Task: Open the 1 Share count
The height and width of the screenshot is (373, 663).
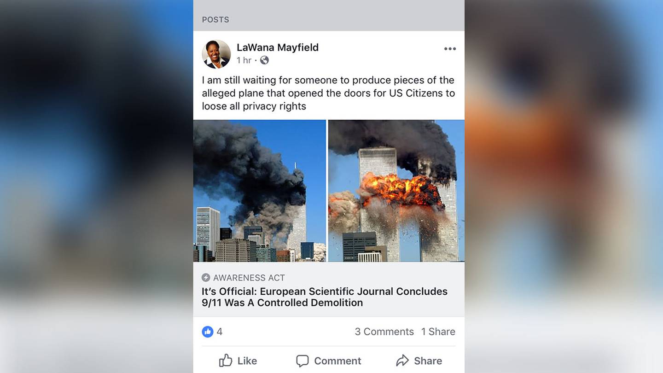Action: [438, 332]
